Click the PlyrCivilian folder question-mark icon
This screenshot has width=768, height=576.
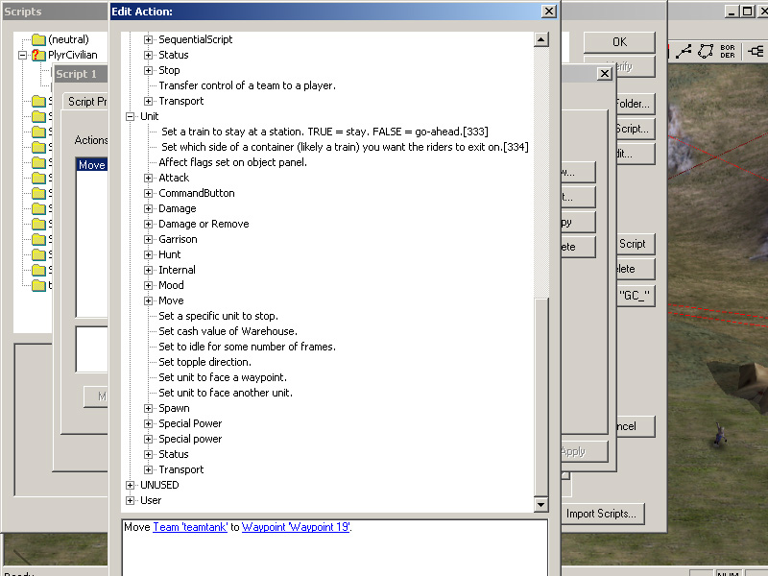(x=38, y=56)
